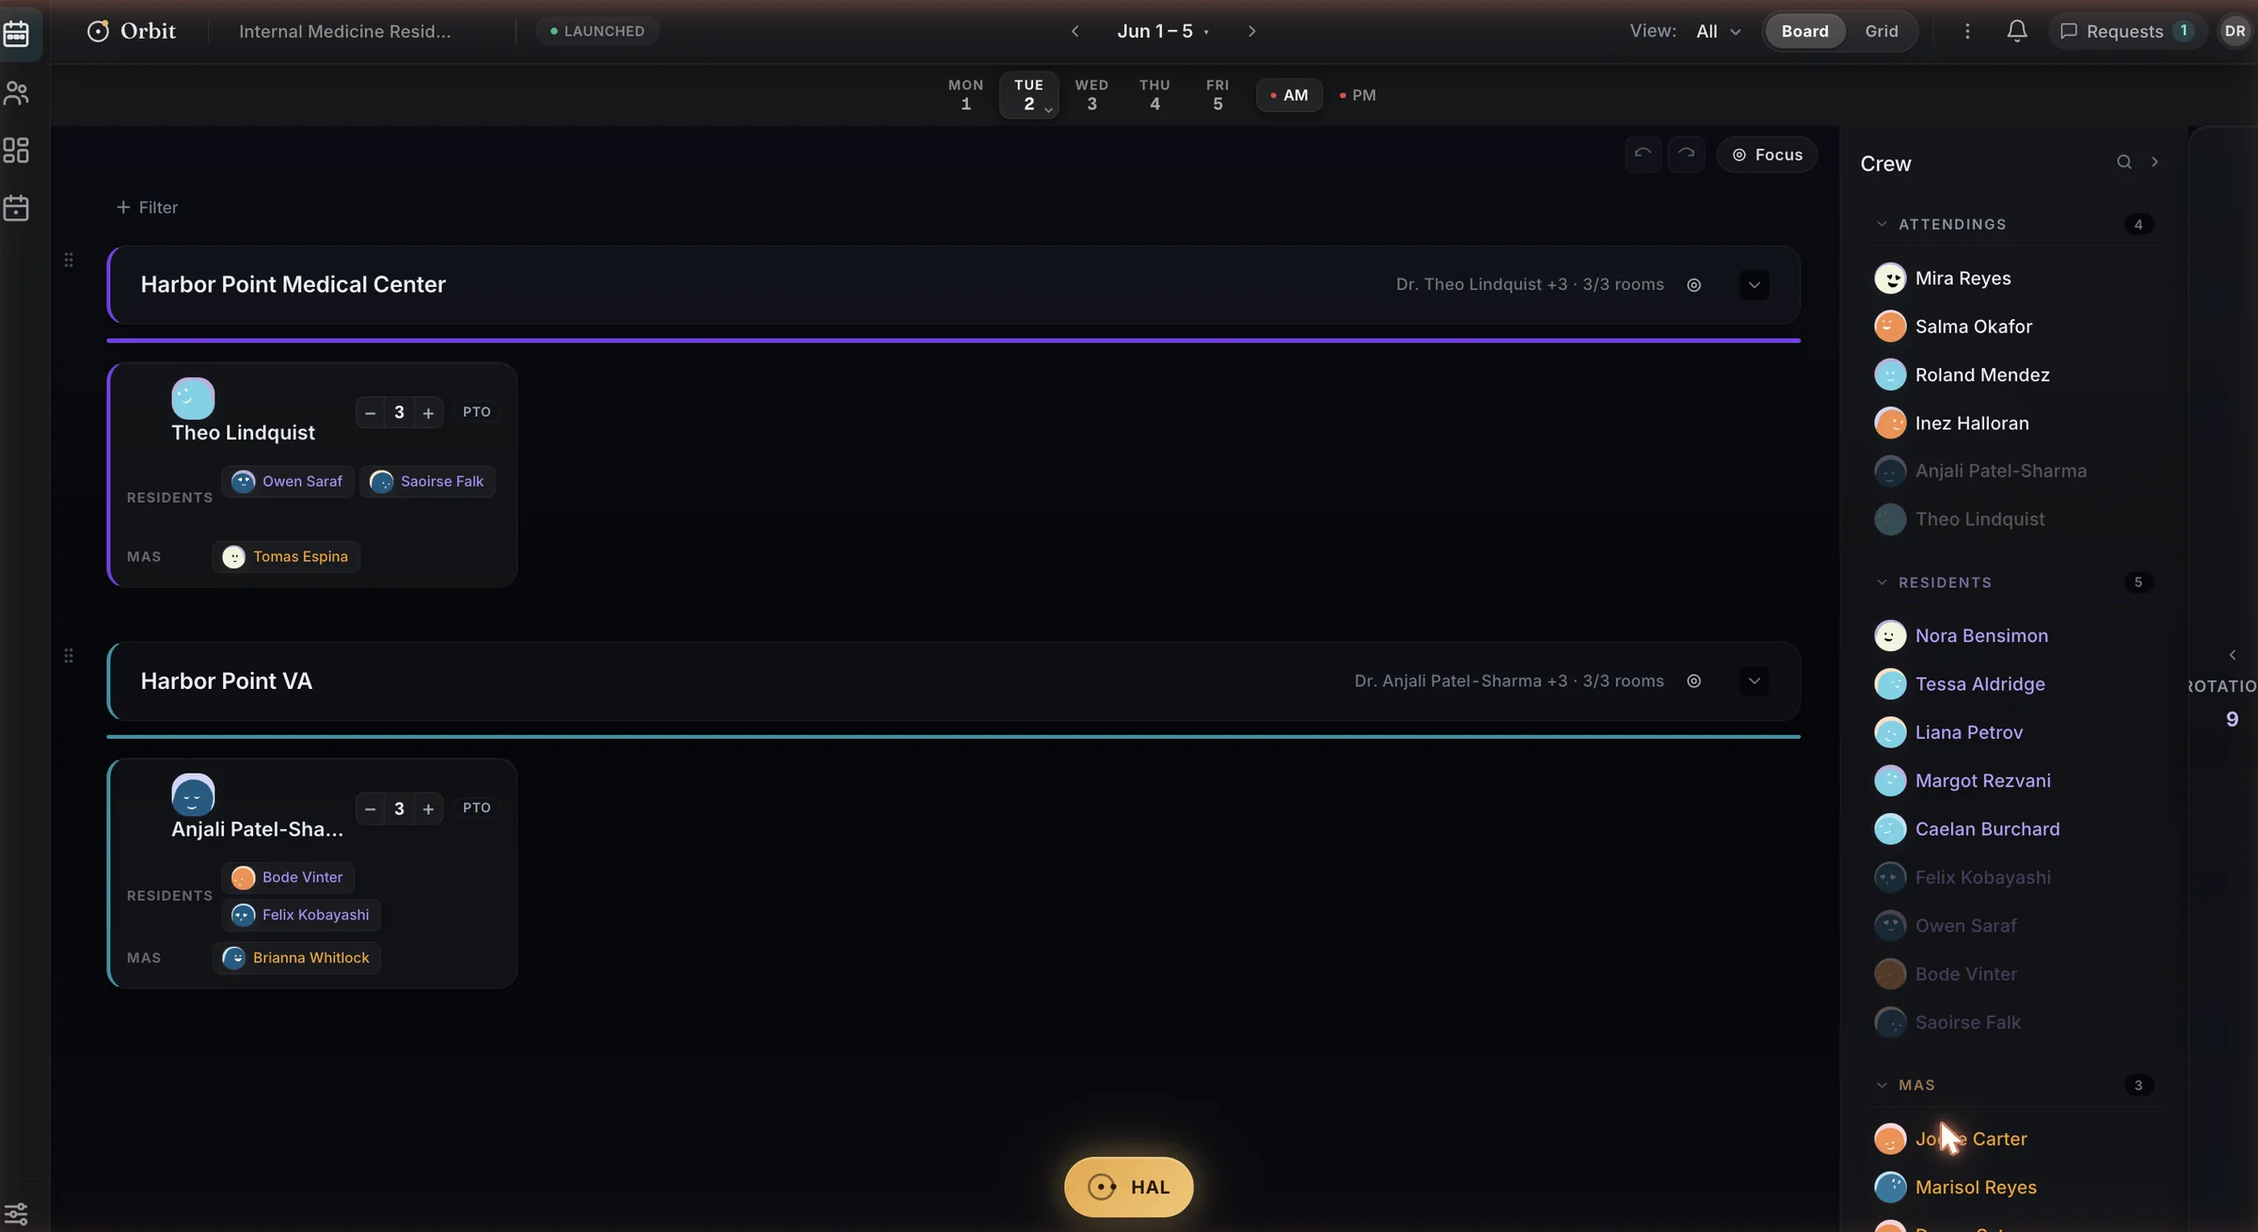
Task: Search crew with magnifier icon
Action: click(x=2123, y=162)
